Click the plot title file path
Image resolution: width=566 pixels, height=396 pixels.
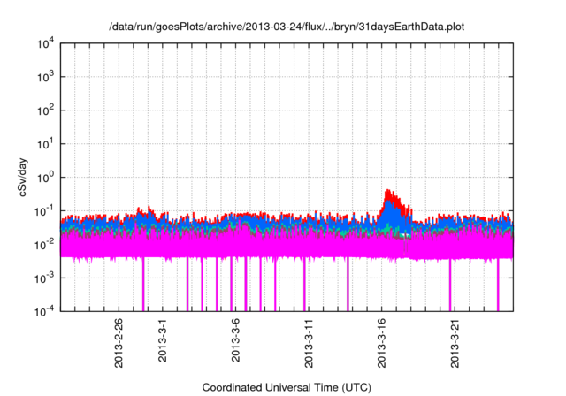point(287,27)
